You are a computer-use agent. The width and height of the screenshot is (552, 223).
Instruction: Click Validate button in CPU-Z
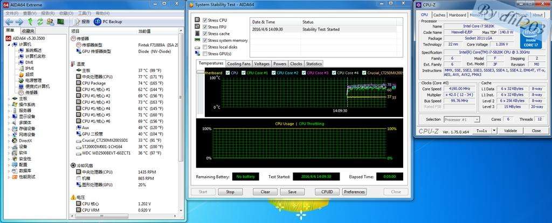click(510, 131)
